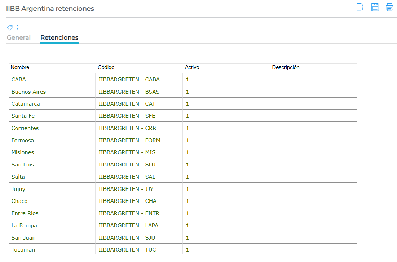397x262 pixels.
Task: Click the Tucuman row name
Action: (23, 250)
